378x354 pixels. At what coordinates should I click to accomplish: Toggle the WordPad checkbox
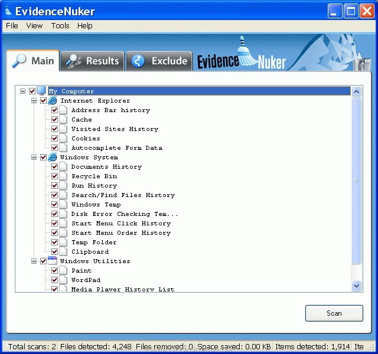tap(55, 280)
